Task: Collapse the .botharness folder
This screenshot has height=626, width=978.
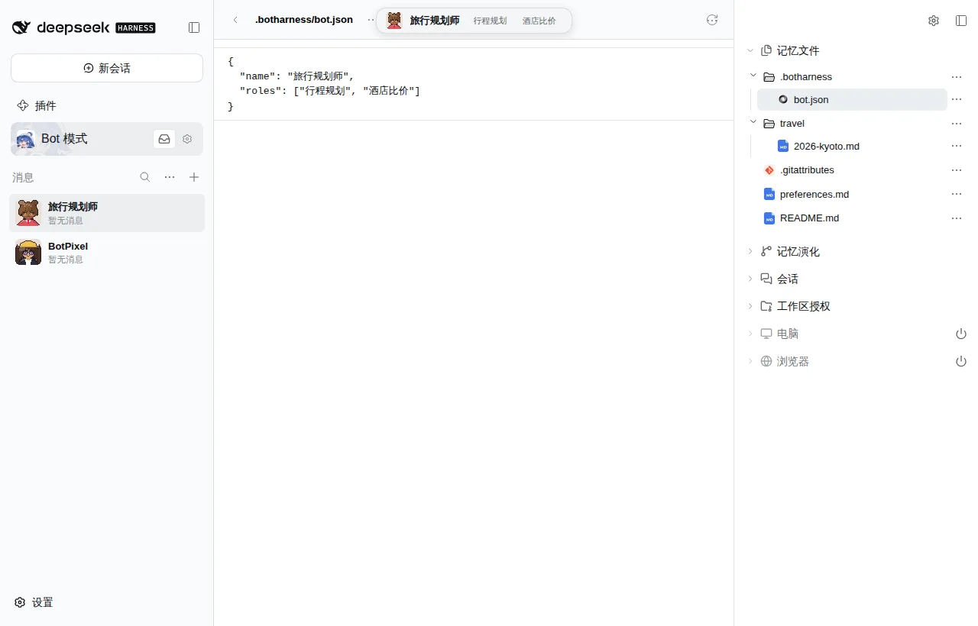Action: (753, 76)
